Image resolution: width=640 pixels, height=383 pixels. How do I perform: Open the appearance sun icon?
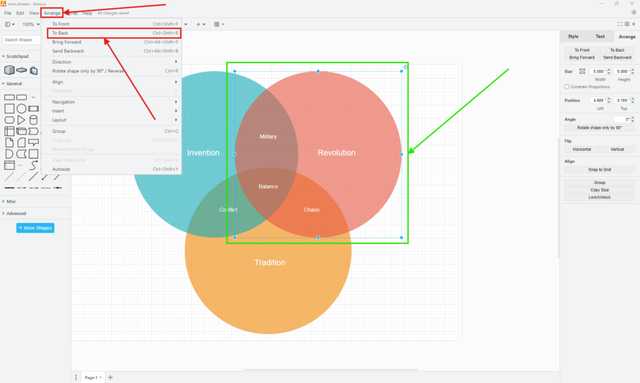click(x=634, y=12)
